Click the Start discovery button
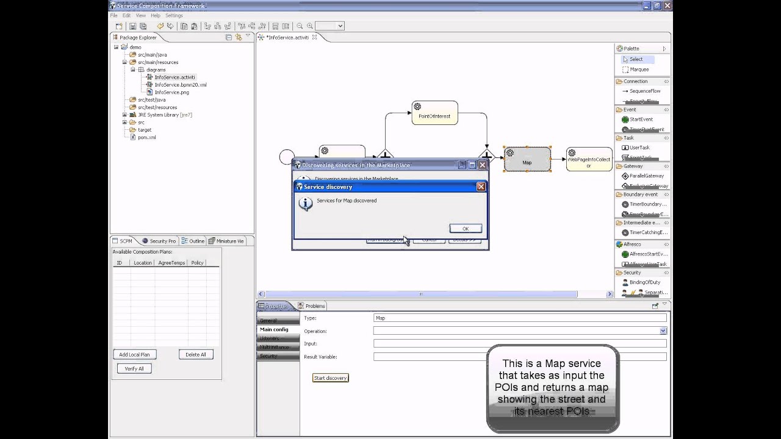 330,378
